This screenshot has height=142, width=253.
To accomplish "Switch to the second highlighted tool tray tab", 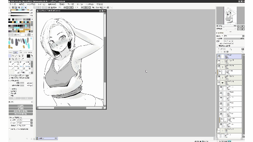I will pos(15,52).
